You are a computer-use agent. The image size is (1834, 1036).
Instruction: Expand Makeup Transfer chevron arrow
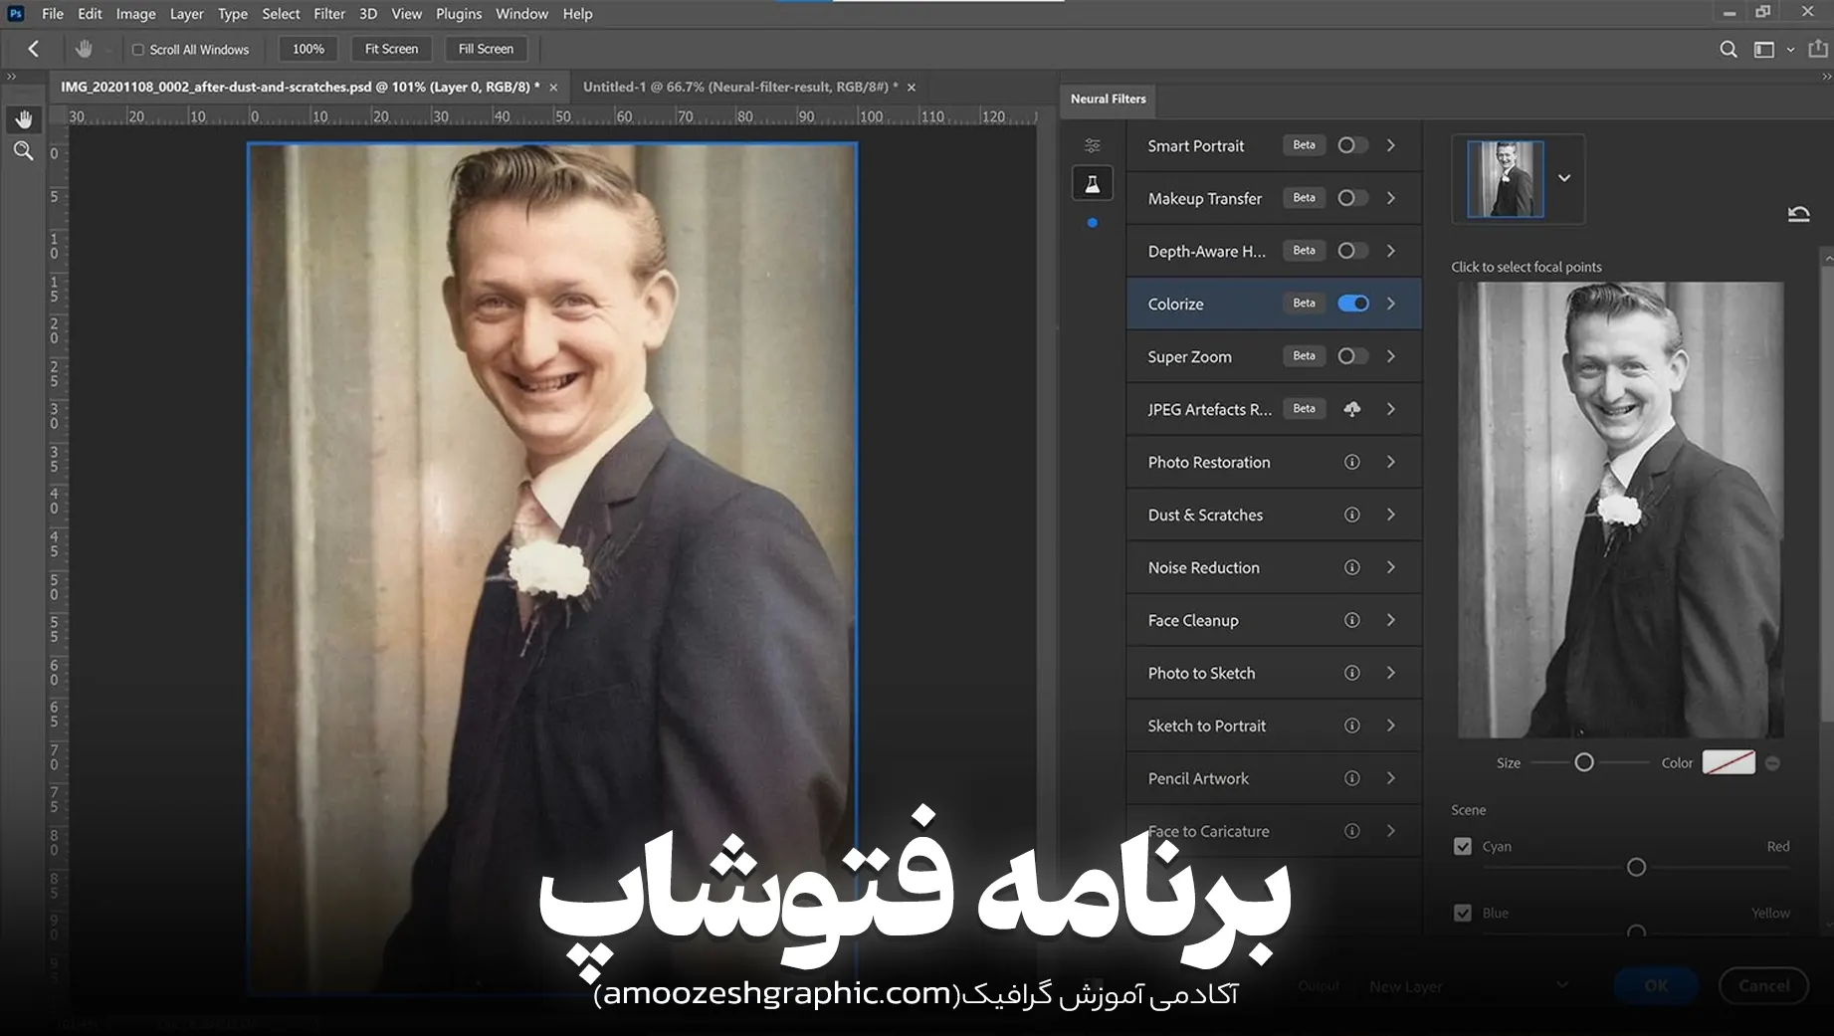pos(1391,198)
